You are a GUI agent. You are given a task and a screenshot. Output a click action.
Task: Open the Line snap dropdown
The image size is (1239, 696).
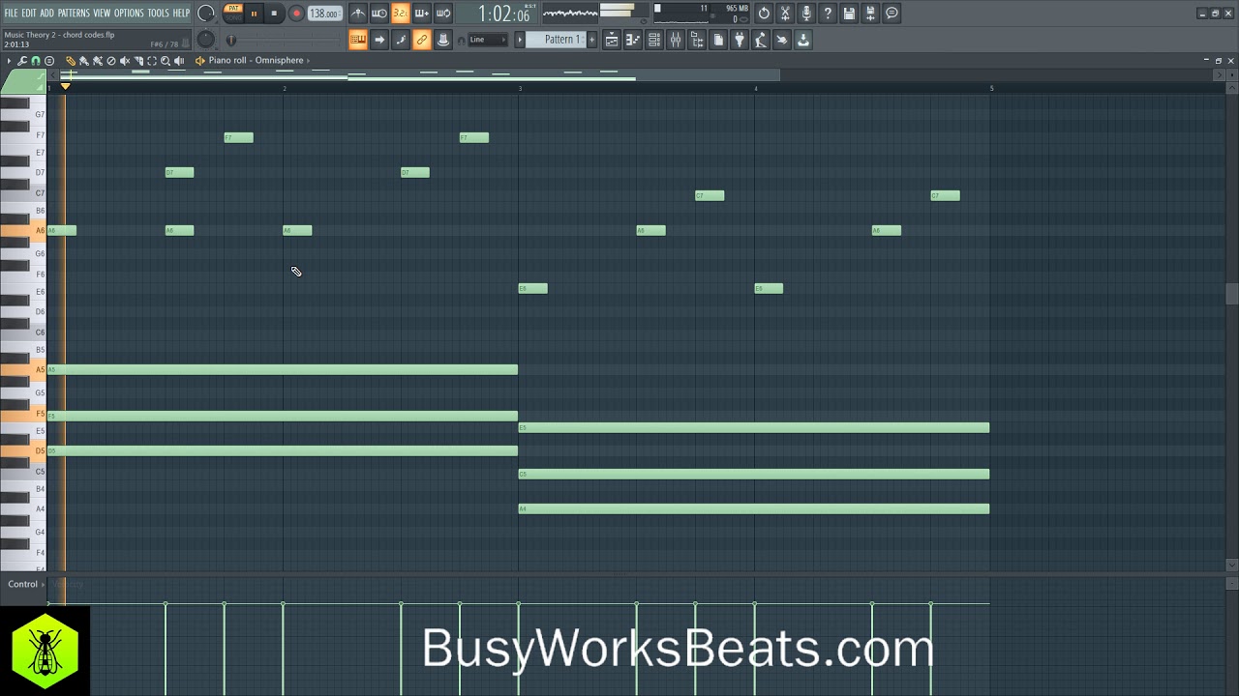point(488,40)
